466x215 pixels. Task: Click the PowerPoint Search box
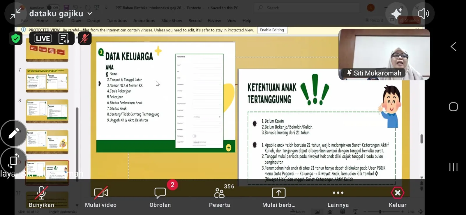click(x=307, y=8)
